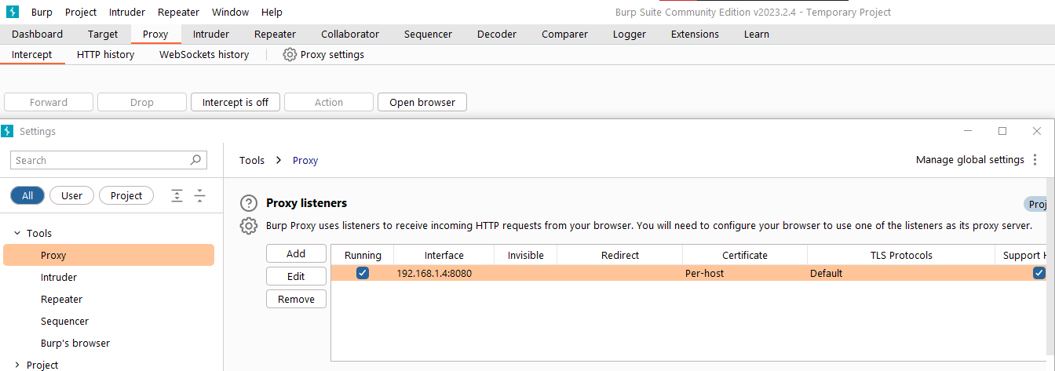The image size is (1055, 371).
Task: Open the three-dot global settings menu
Action: coord(1035,160)
